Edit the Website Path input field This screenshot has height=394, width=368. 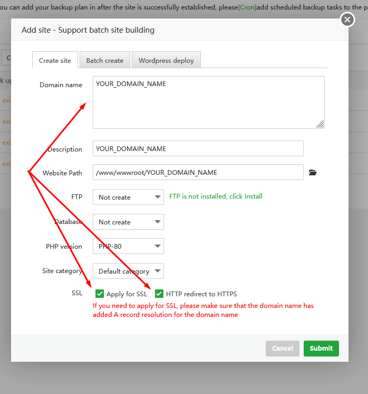[198, 173]
